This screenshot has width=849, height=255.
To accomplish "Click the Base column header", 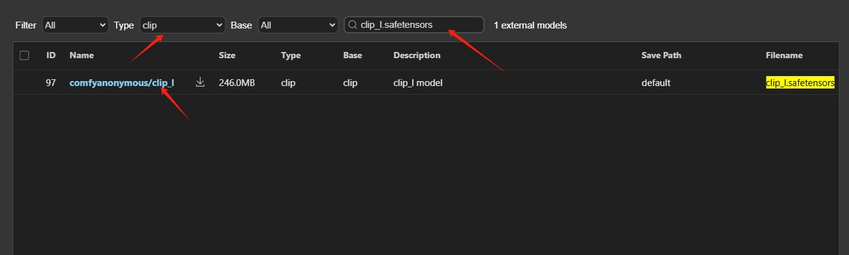I will point(352,56).
